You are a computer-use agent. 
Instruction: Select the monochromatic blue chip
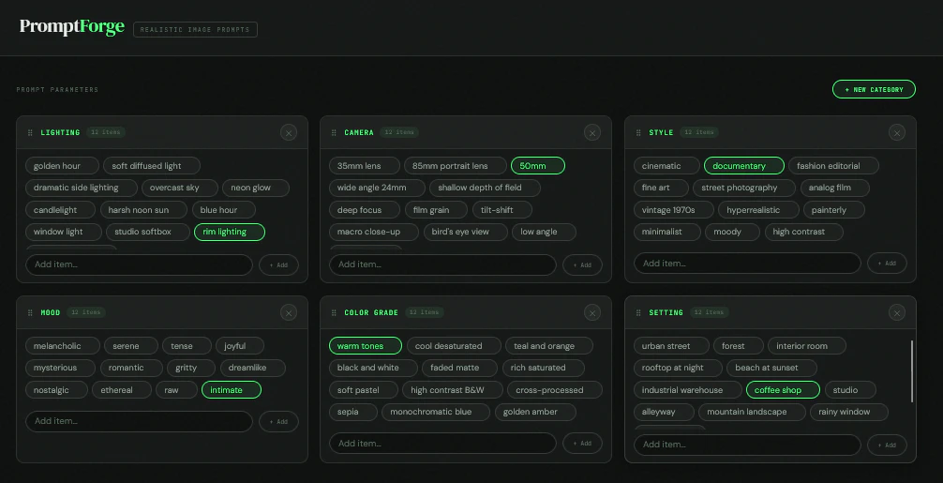click(x=436, y=412)
